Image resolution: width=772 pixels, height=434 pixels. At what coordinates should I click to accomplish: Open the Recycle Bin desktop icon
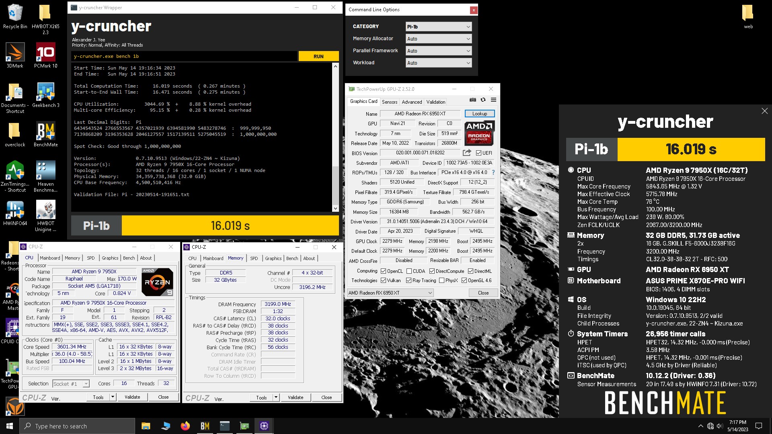click(x=15, y=16)
